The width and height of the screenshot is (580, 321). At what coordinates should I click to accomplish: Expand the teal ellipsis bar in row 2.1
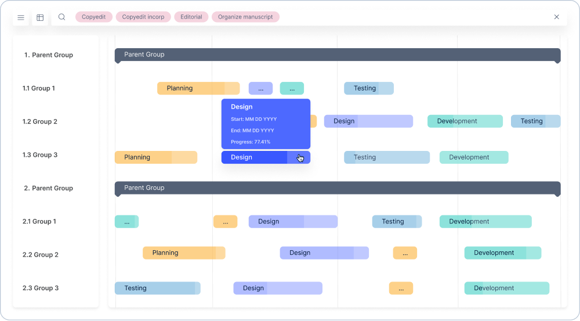(x=126, y=222)
